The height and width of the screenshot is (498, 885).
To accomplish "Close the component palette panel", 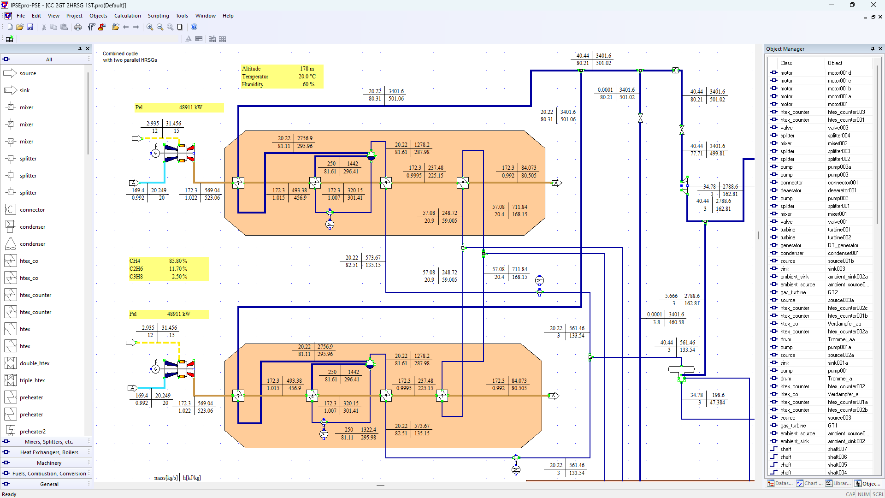I will pyautogui.click(x=88, y=49).
